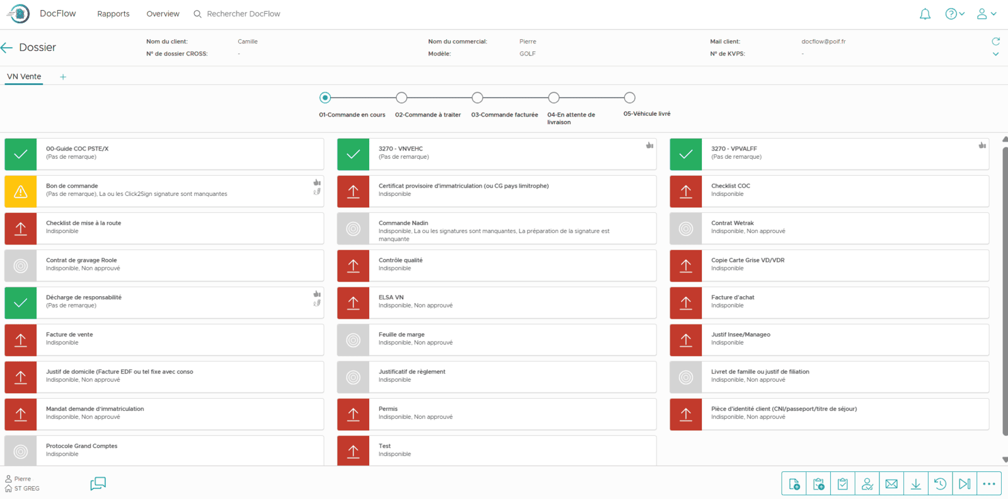
Task: Click the Rechercher DocFlow search field
Action: (x=243, y=14)
